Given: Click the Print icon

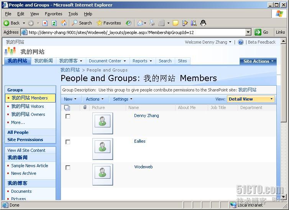Looking at the screenshot, I should (x=152, y=23).
